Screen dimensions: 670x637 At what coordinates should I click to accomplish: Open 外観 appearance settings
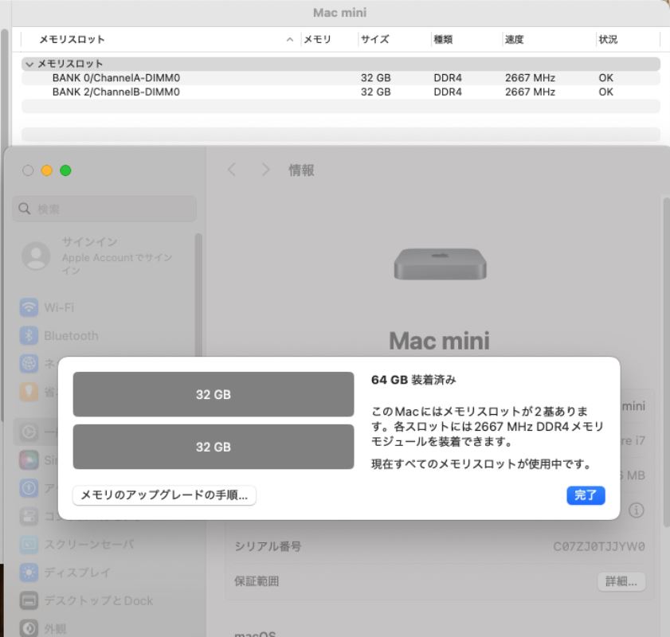(43, 628)
